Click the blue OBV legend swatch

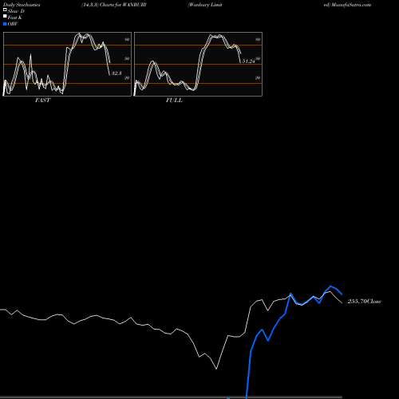(x=5, y=24)
